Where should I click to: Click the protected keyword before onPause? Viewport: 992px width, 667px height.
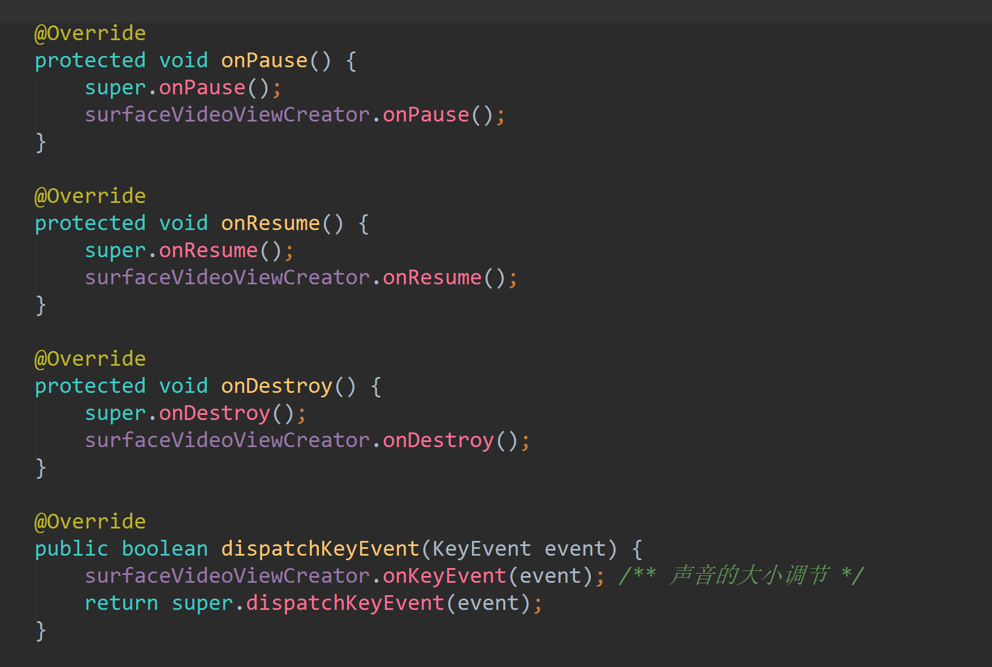pos(90,60)
